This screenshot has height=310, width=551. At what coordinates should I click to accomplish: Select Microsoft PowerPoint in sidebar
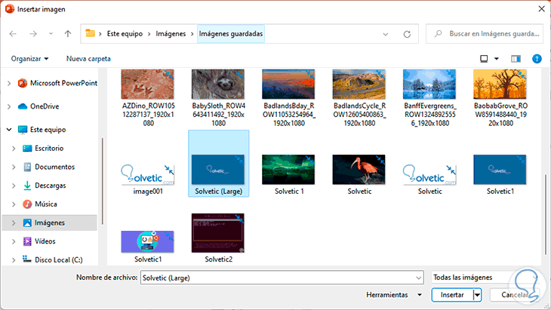click(x=57, y=83)
